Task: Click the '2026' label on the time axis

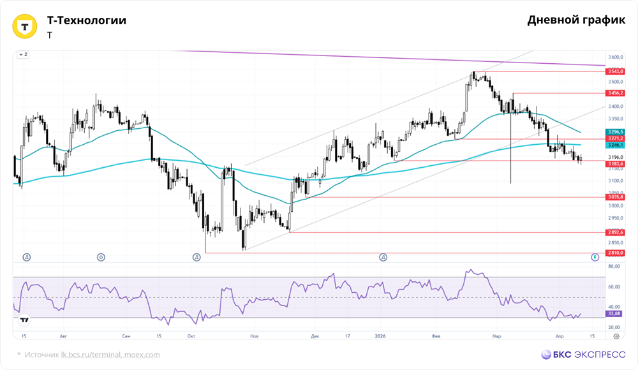Action: [380, 336]
